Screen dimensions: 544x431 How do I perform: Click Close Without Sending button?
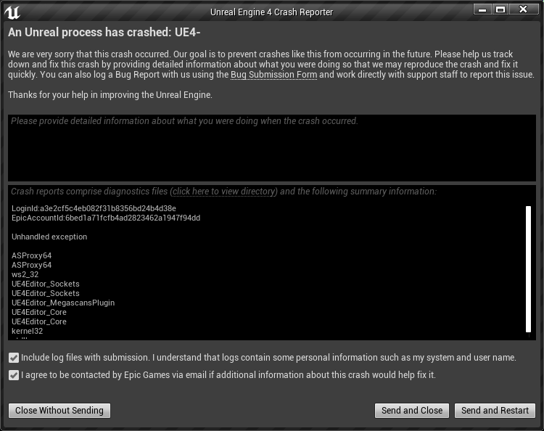[59, 411]
